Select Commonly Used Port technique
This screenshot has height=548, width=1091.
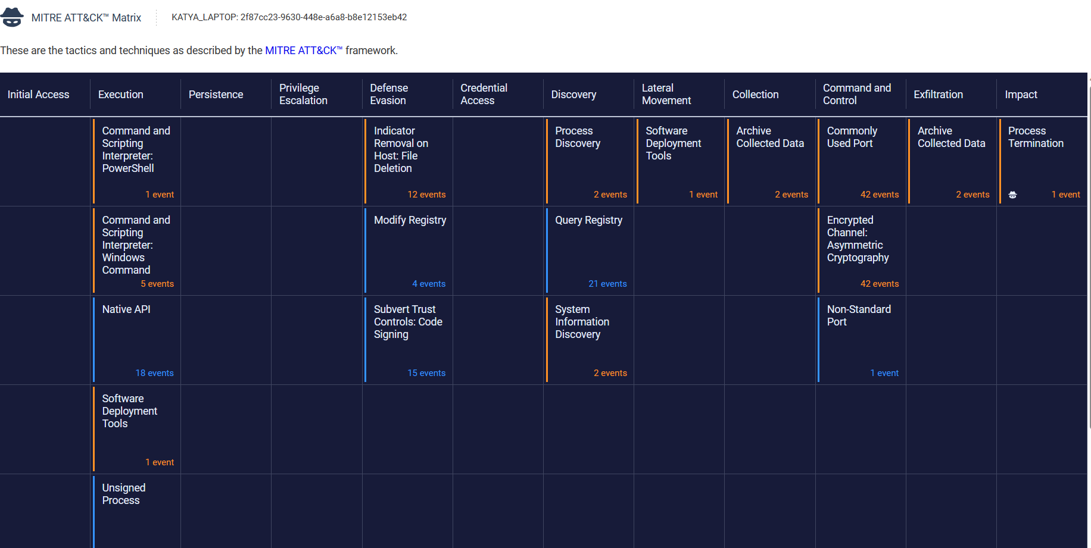[862, 161]
